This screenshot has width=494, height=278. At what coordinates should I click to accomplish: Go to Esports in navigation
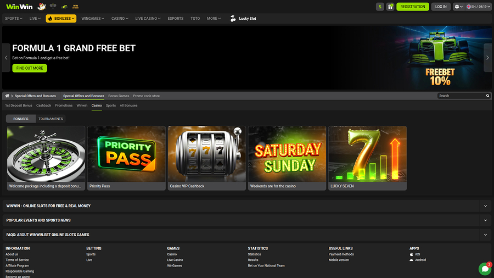pos(176,19)
